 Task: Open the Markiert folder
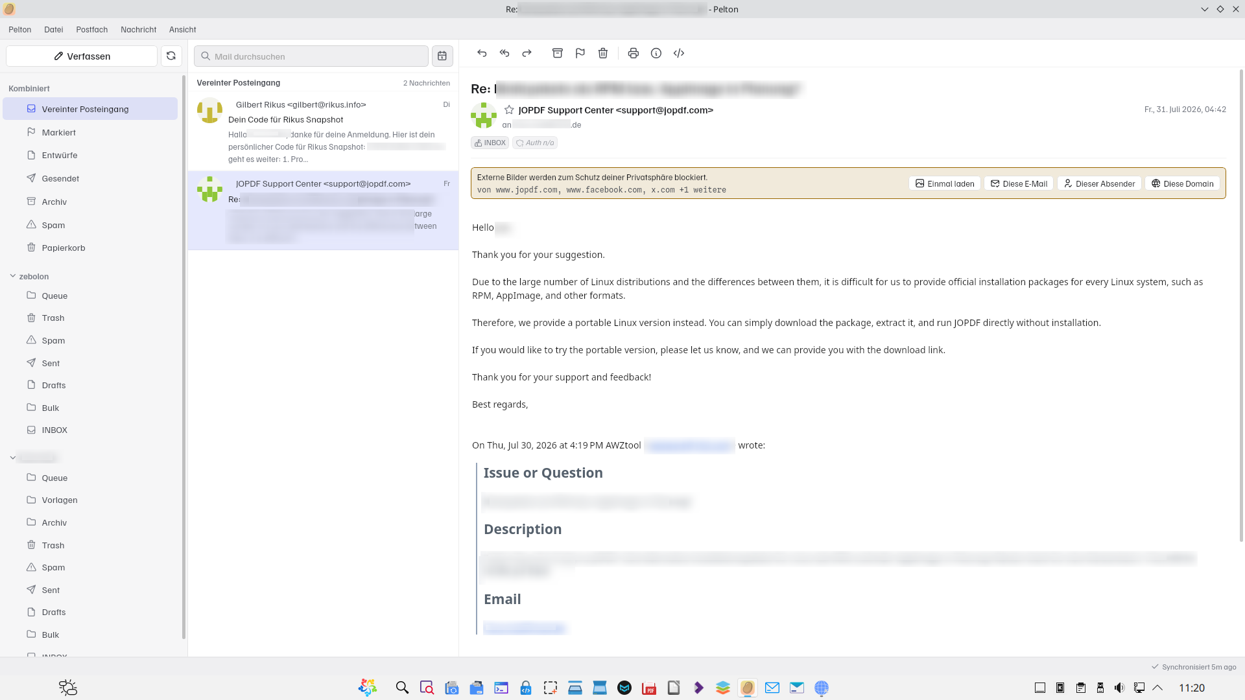(x=90, y=132)
